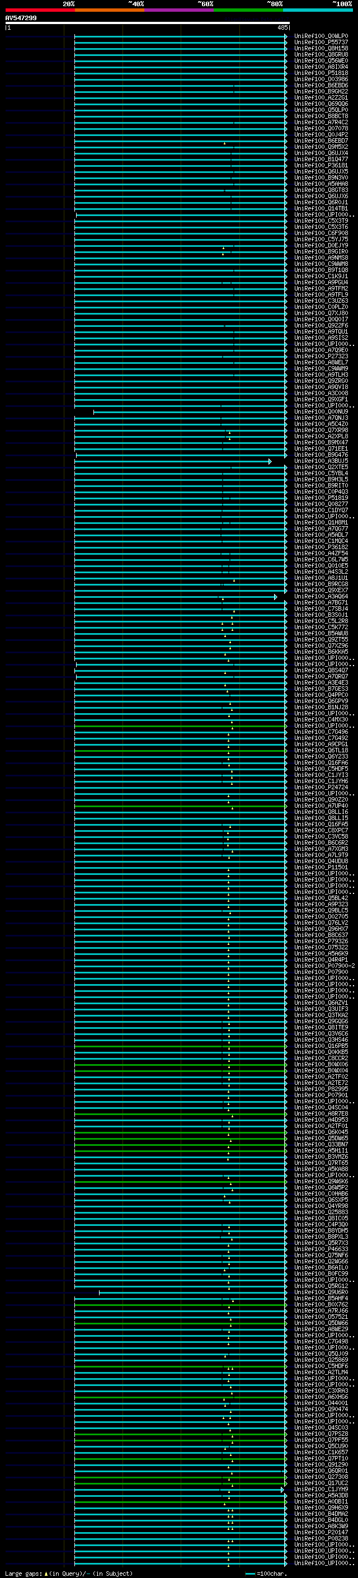Select the red 20% identity color segment
The width and height of the screenshot is (358, 1578).
tap(40, 10)
